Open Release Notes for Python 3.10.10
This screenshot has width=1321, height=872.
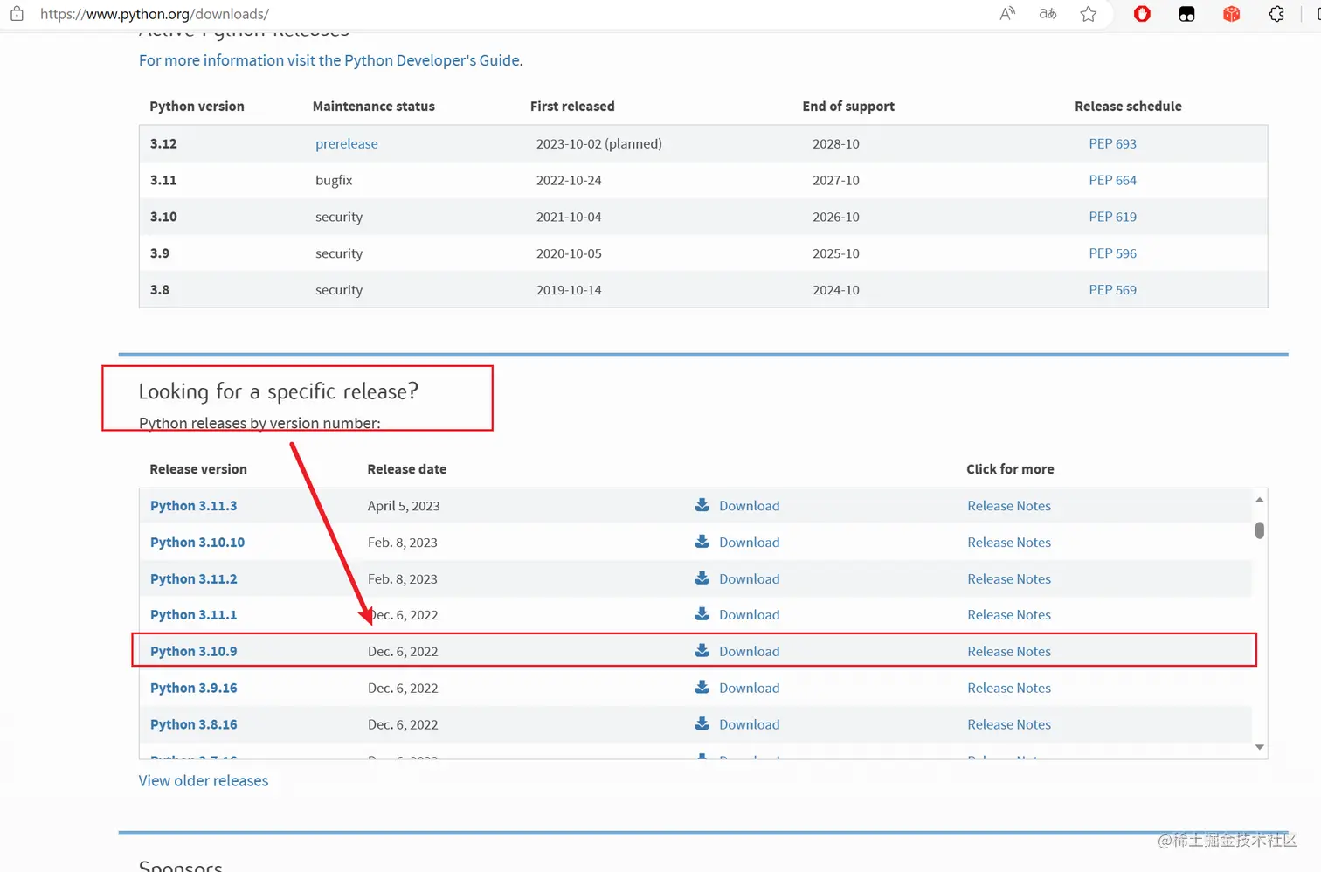pos(1009,543)
